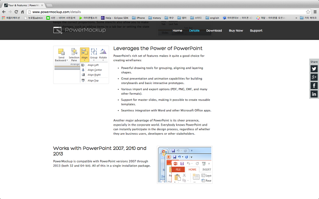Click the PowerMockup logo
Viewport: 319px width, 199px height.
(79, 30)
